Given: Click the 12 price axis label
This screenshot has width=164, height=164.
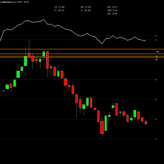Looking at the screenshot, I should [x=156, y=139].
